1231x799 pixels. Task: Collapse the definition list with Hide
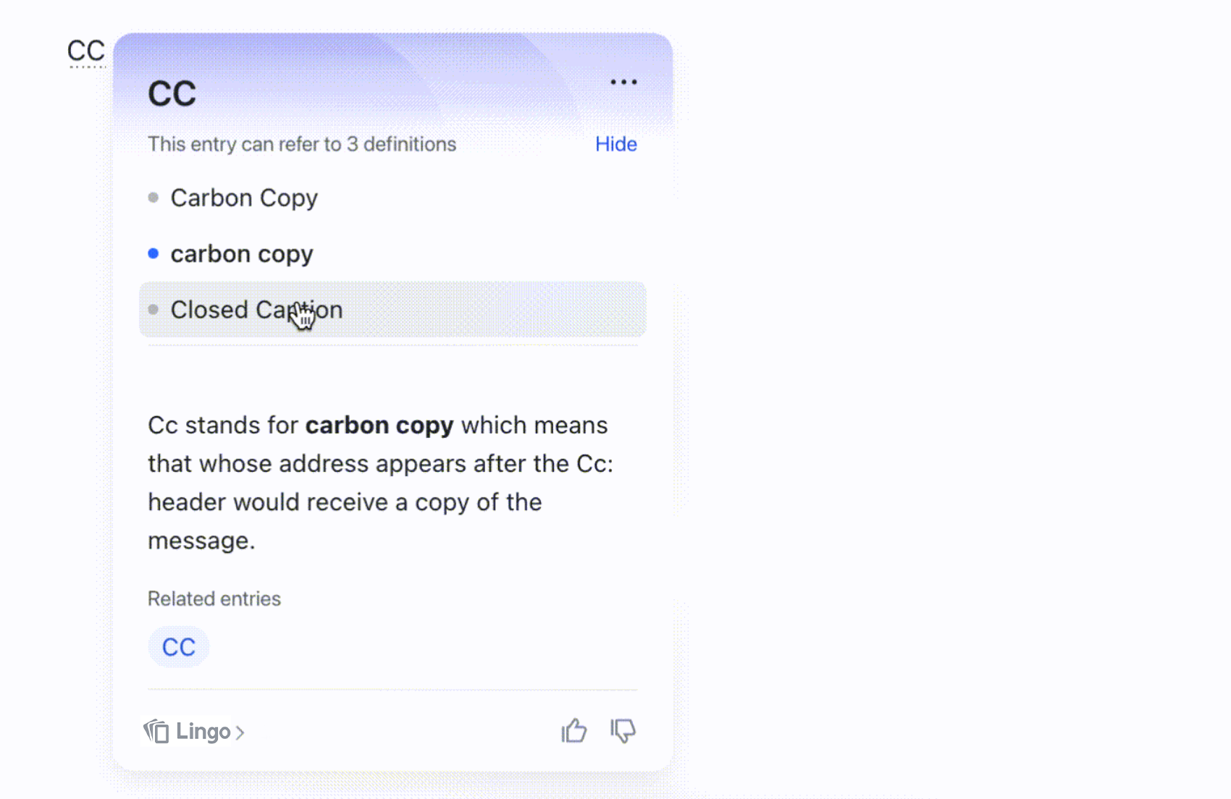615,144
